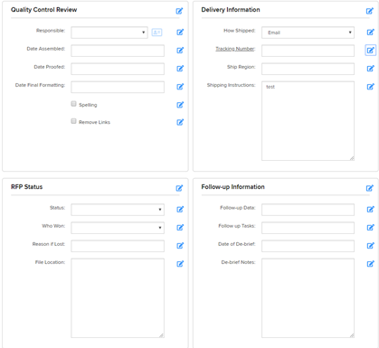The width and height of the screenshot is (379, 348).
Task: Click edit icon for Status field
Action: pos(180,210)
